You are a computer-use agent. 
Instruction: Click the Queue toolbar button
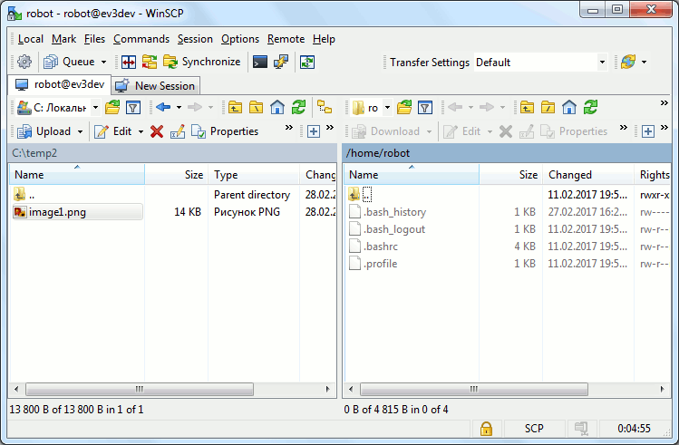coord(69,62)
